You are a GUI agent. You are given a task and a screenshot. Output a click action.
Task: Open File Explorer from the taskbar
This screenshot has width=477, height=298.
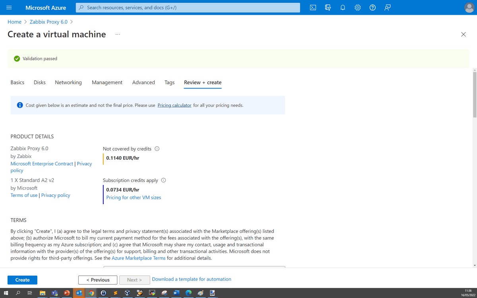pos(42,293)
